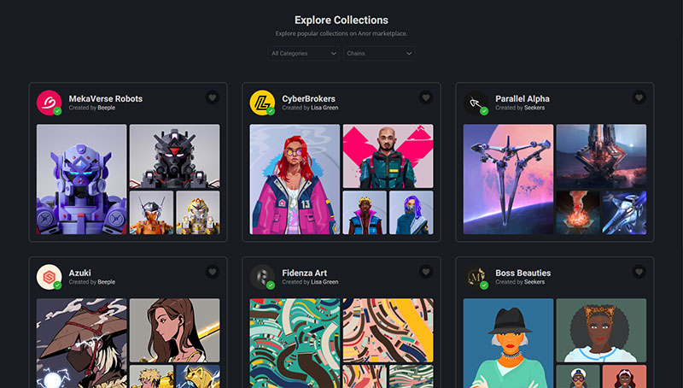Viewport: 683px width, 388px height.
Task: Click the Parallel Alpha collection avatar
Action: click(x=476, y=103)
